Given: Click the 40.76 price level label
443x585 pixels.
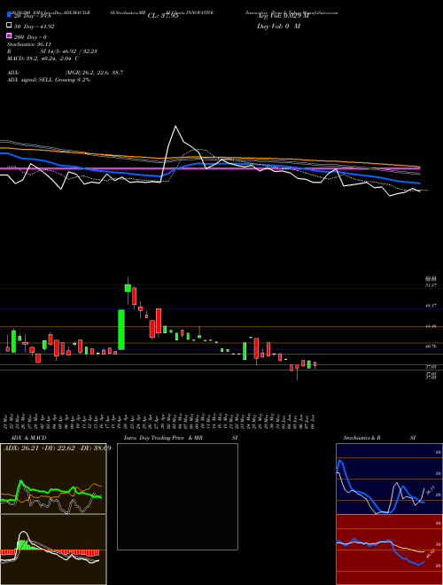Looking at the screenshot, I should coord(431,347).
